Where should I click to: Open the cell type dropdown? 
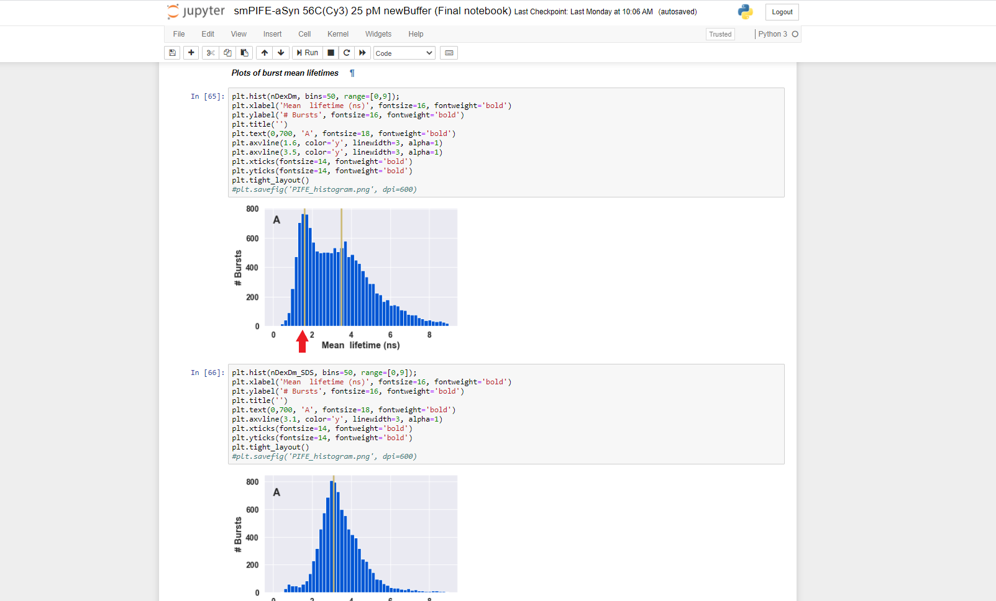pos(404,53)
